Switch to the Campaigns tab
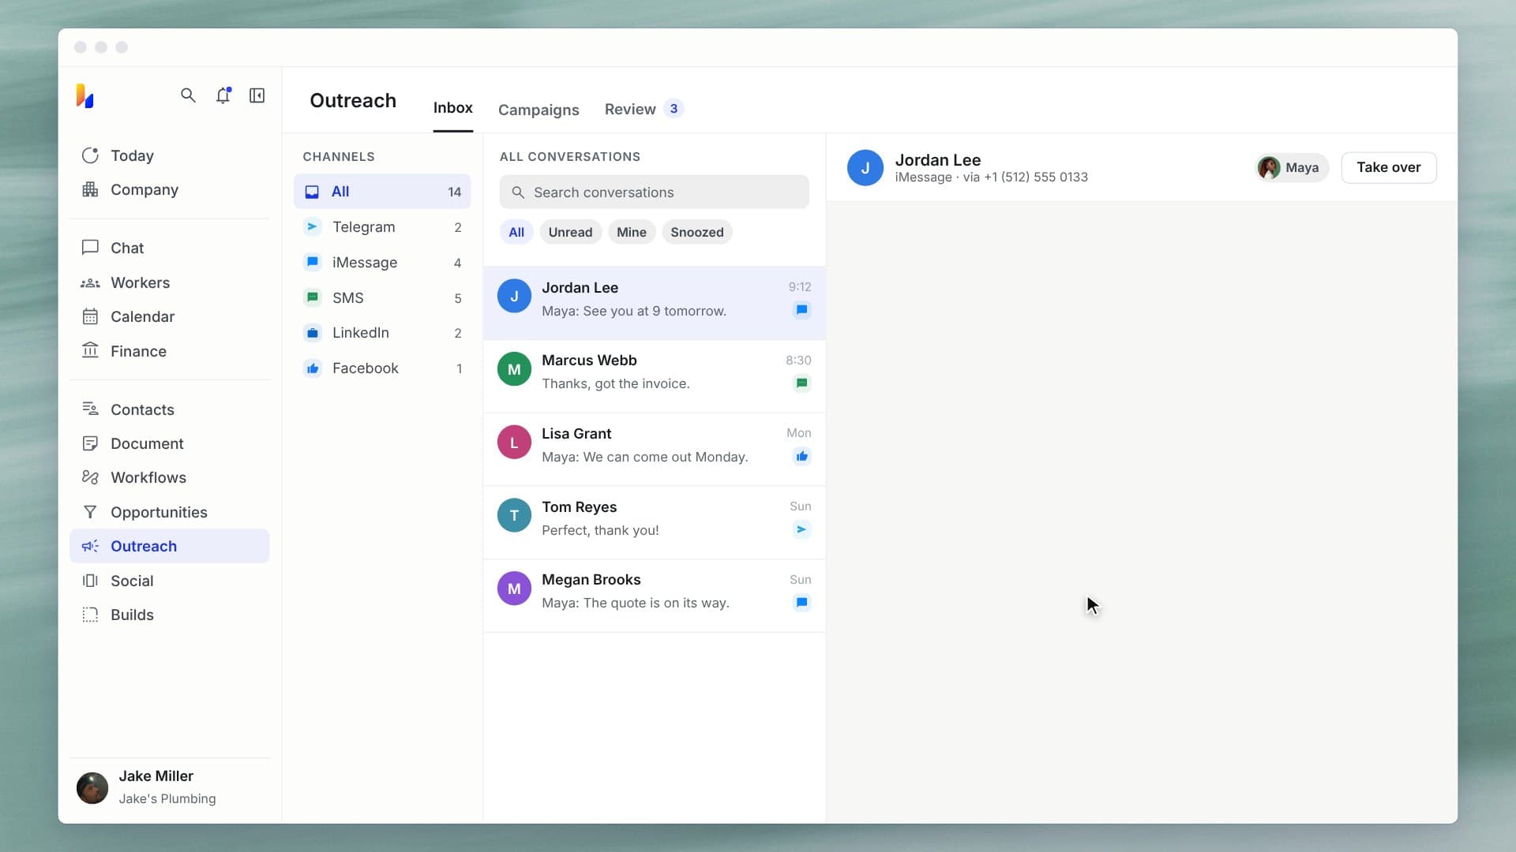The height and width of the screenshot is (852, 1516). coord(538,110)
